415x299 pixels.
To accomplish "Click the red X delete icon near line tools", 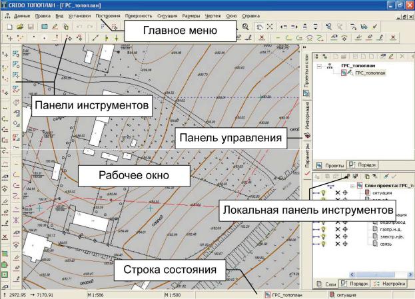I will coord(262,37).
